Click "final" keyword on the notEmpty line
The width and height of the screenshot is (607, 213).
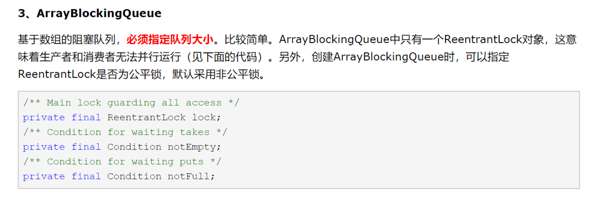tap(86, 147)
